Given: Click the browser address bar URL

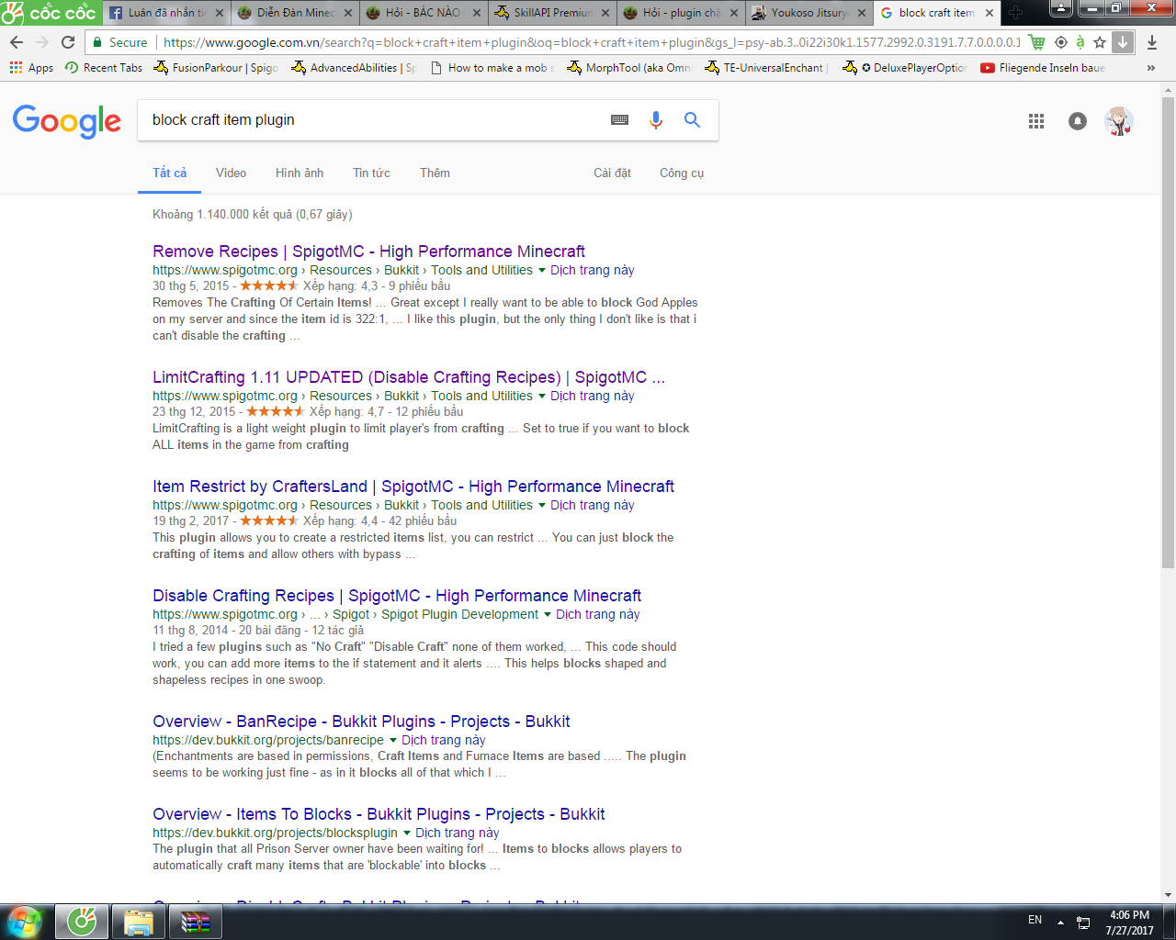Looking at the screenshot, I should tap(591, 42).
